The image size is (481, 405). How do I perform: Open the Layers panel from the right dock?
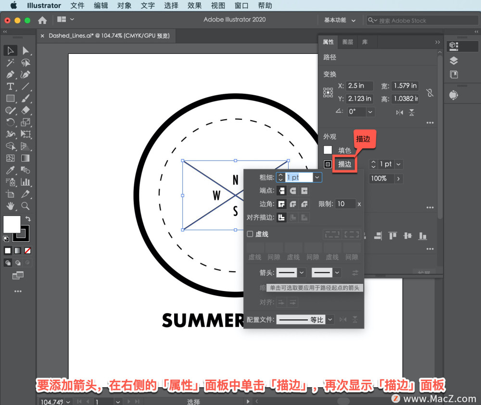(x=453, y=61)
